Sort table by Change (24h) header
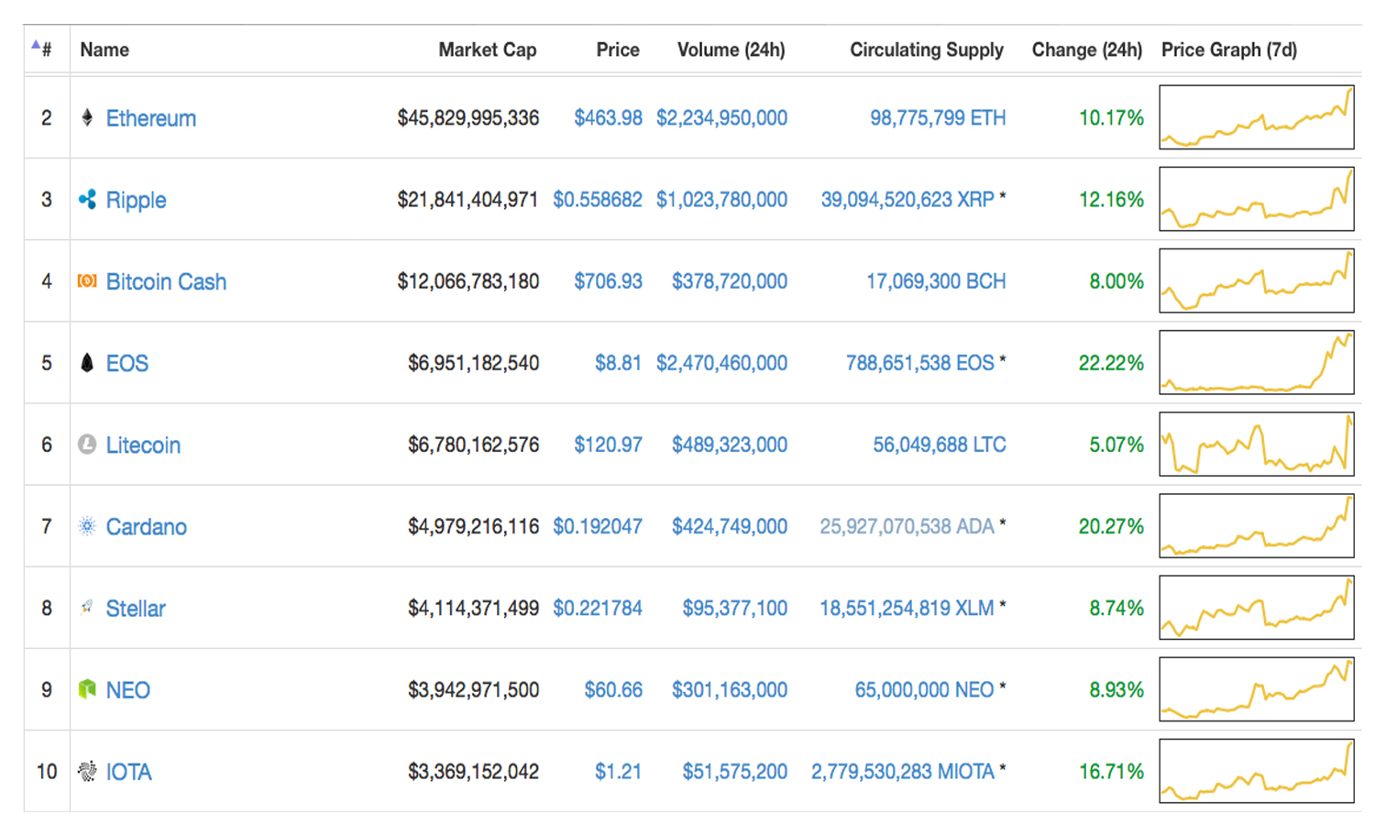The image size is (1375, 825). [x=1087, y=49]
